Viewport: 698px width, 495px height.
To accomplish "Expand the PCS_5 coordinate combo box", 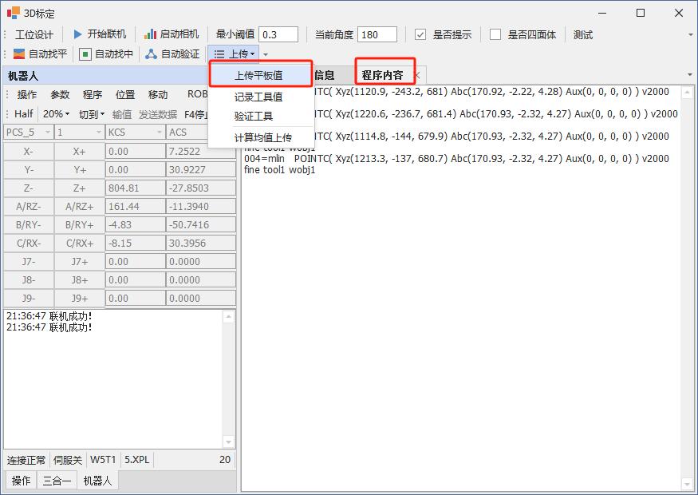I will (x=48, y=132).
